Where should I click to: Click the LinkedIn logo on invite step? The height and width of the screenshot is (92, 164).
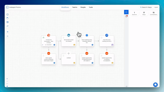69,35
